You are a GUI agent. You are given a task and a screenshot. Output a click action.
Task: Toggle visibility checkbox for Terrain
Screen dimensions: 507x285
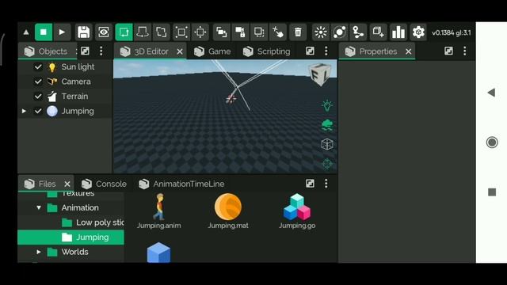(x=38, y=97)
